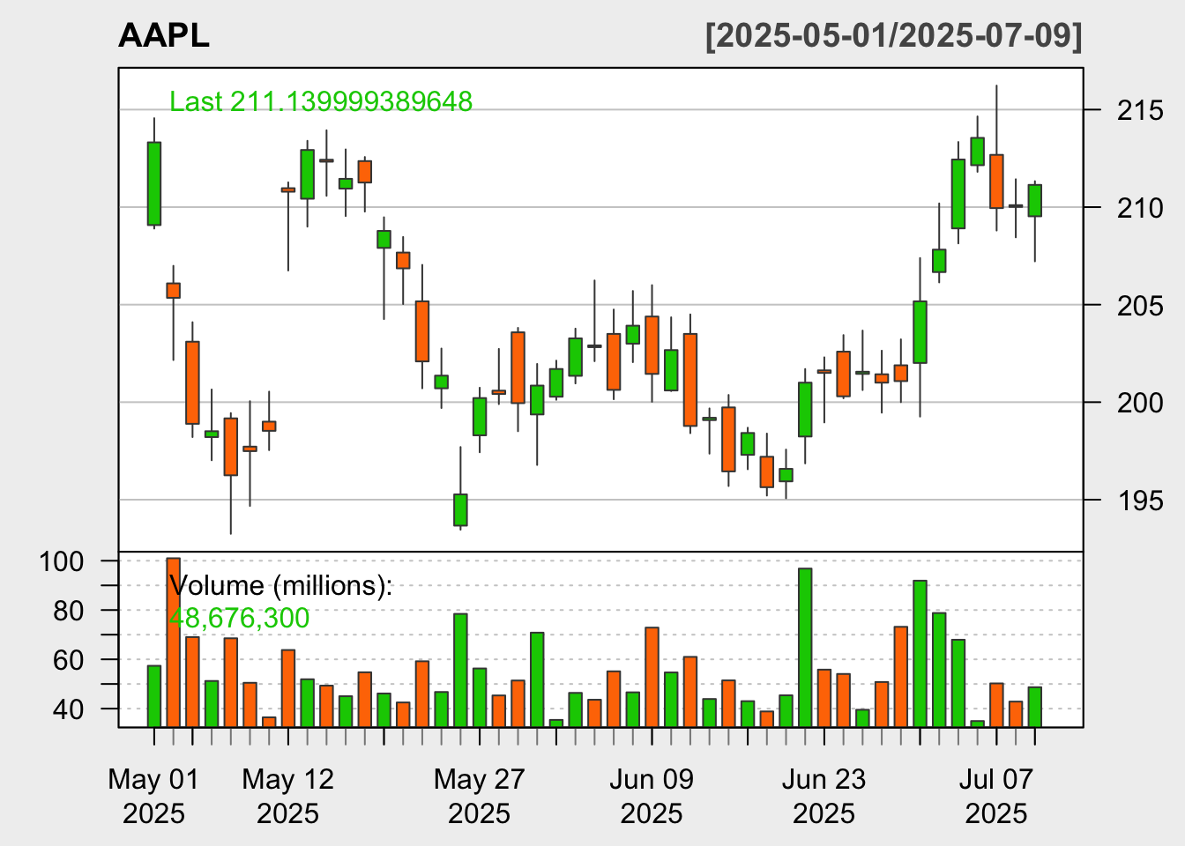Select the 195 price axis label

click(1139, 501)
